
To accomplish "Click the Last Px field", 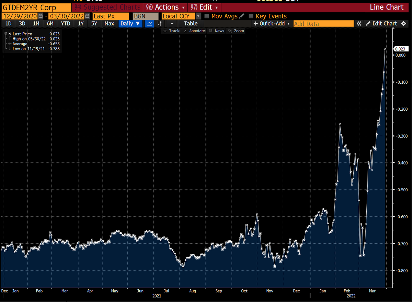I will [x=111, y=16].
